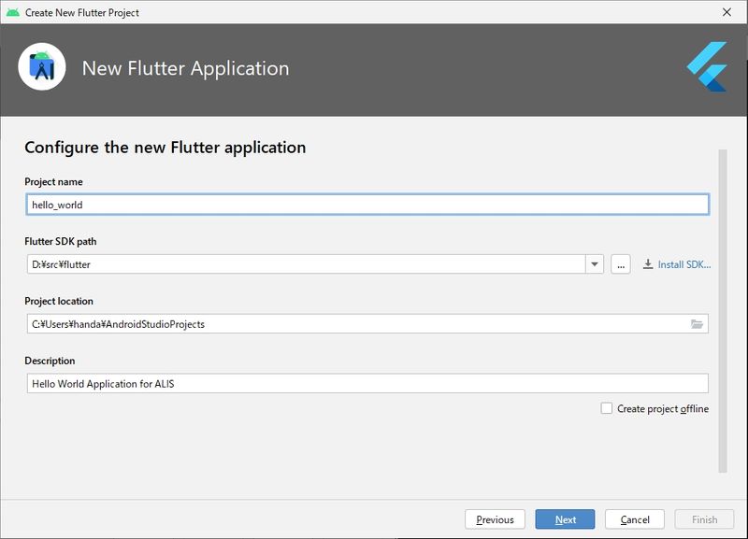This screenshot has width=748, height=539.
Task: Click the download icon beside Install SDK
Action: coord(648,264)
